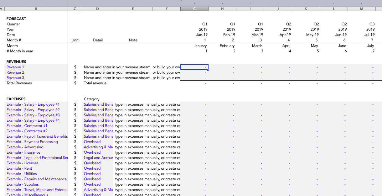Select Example - Legal and Professional row label
382x196 pixels.
(37, 158)
